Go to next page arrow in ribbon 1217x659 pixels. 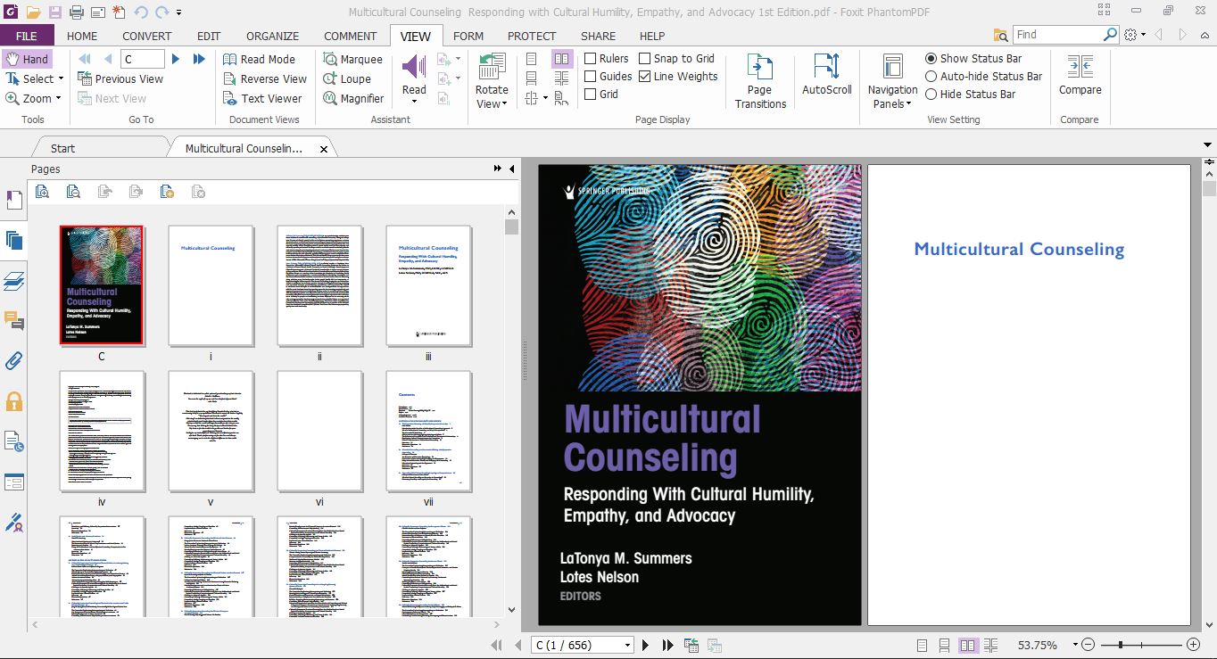coord(176,59)
